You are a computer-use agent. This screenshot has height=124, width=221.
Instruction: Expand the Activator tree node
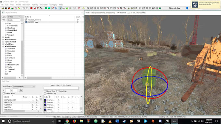[x=6, y=49]
